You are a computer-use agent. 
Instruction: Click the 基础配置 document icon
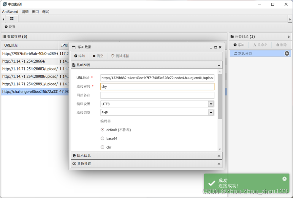point(74,65)
